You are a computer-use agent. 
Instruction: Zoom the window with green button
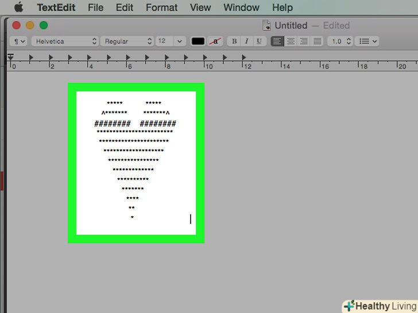tap(44, 25)
